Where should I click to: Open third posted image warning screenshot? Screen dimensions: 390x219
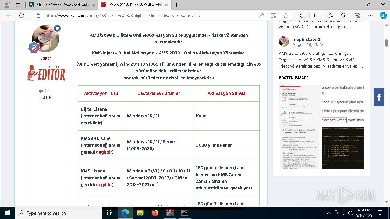(300, 148)
